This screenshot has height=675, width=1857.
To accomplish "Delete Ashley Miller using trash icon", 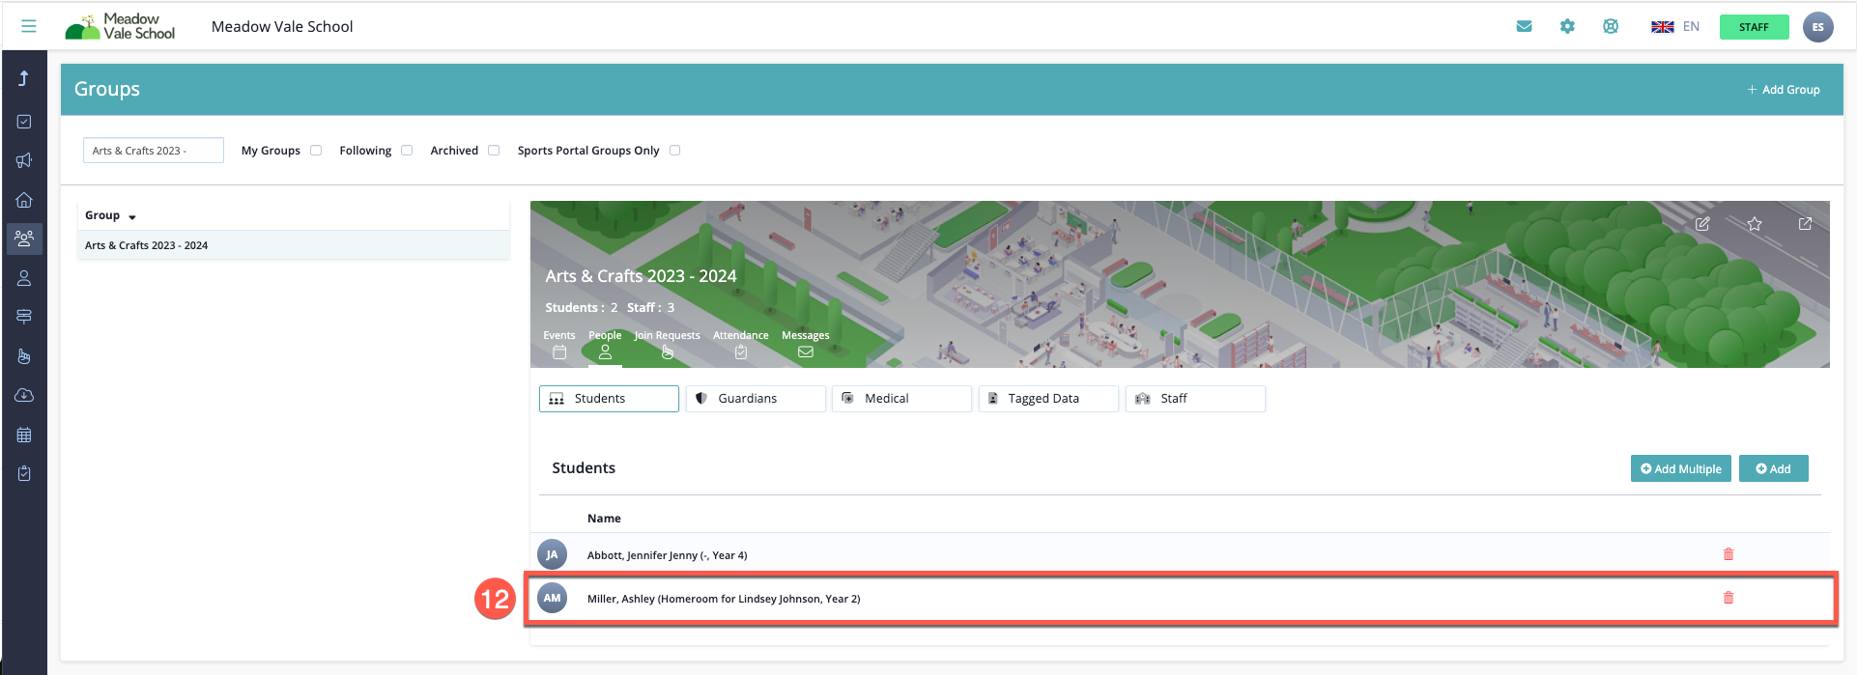I will [1728, 598].
